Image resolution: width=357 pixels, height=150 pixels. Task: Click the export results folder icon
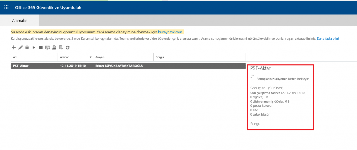tap(54, 47)
